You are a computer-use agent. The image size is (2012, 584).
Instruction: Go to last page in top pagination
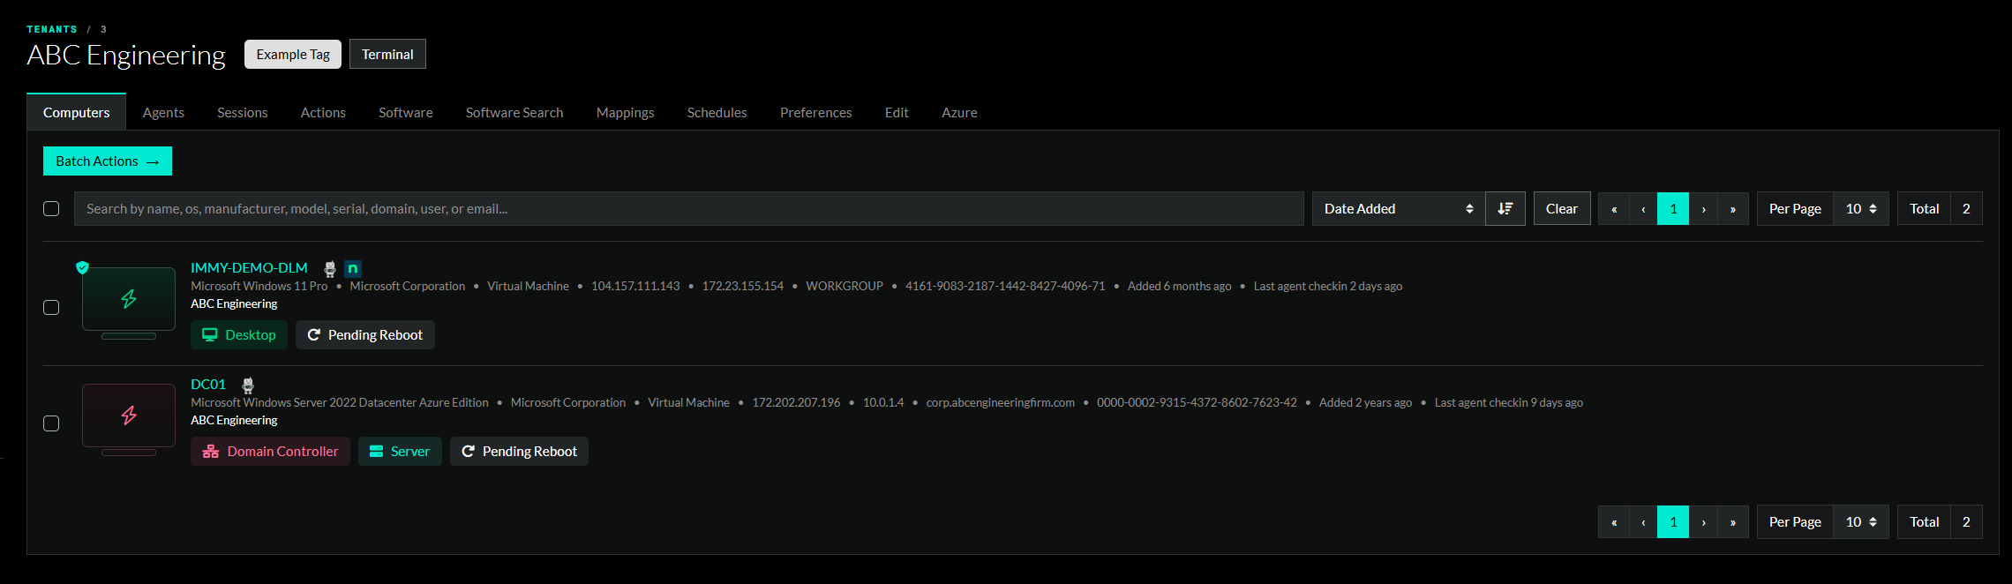pos(1732,209)
